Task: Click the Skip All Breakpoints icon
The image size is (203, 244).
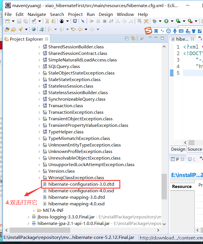Action: (x=83, y=21)
